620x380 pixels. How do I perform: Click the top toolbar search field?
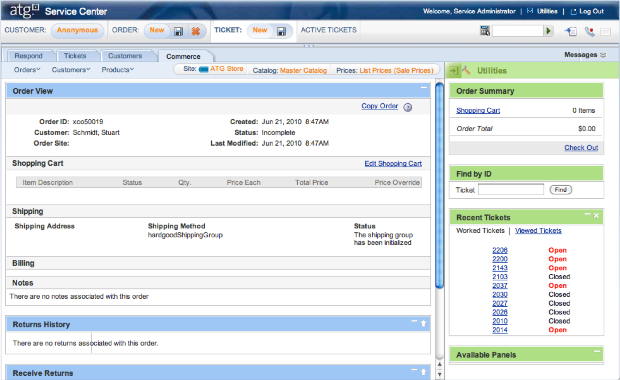pyautogui.click(x=517, y=31)
